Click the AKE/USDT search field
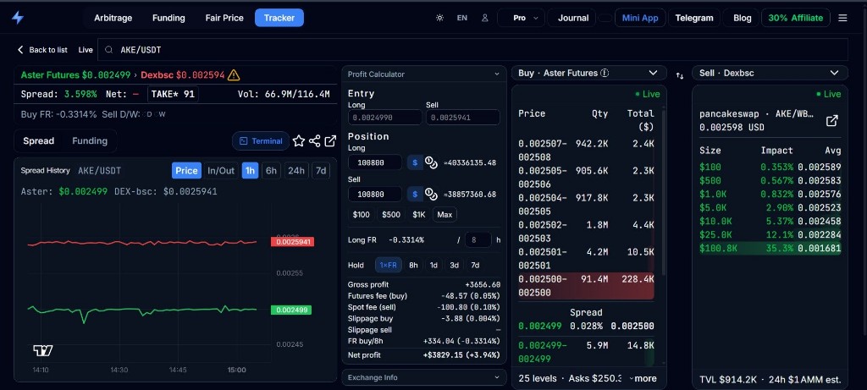The height and width of the screenshot is (390, 867). point(472,50)
